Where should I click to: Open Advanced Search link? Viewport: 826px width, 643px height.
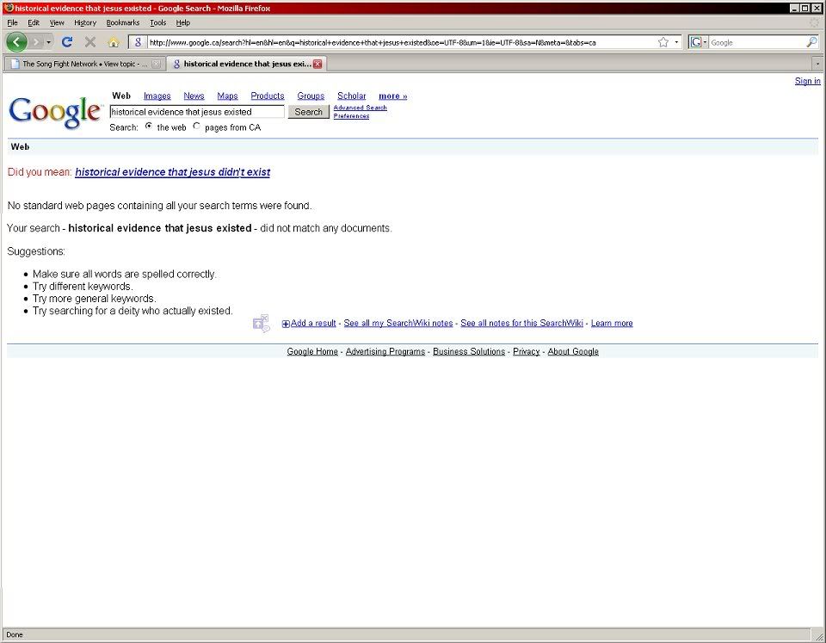(x=360, y=108)
